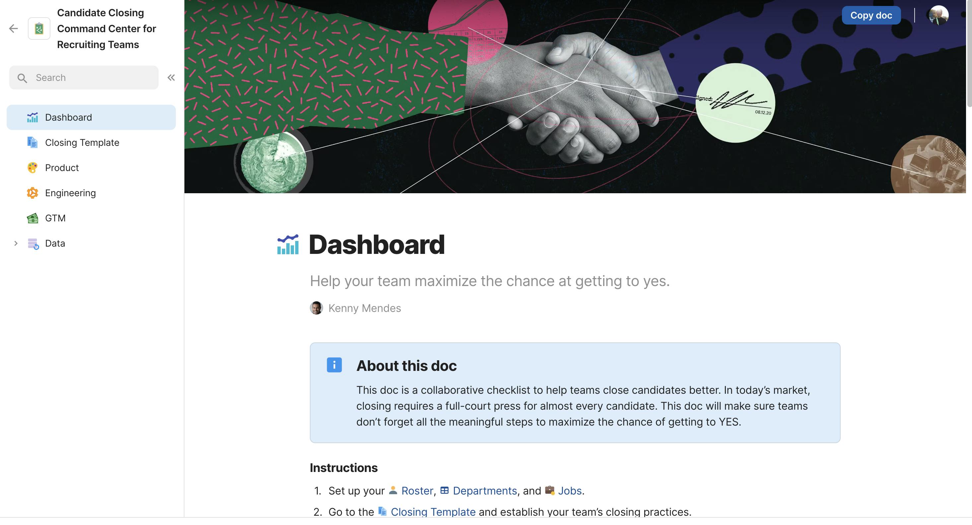Click the collapse sidebar arrow icon
972x525 pixels.
point(171,77)
